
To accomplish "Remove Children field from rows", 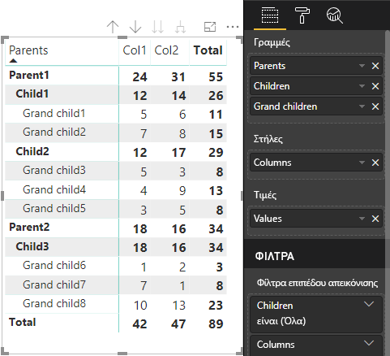I will pyautogui.click(x=375, y=86).
